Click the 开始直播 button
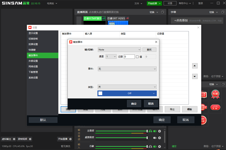This screenshot has width=226, height=150. [63, 139]
